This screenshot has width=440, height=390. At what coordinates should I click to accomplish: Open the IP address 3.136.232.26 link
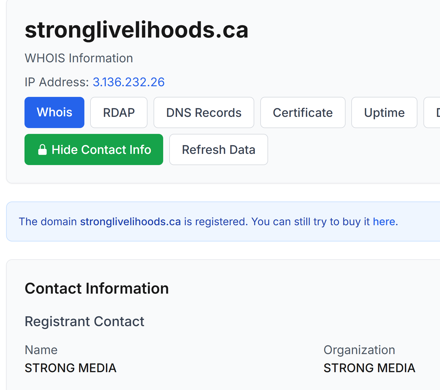click(129, 82)
